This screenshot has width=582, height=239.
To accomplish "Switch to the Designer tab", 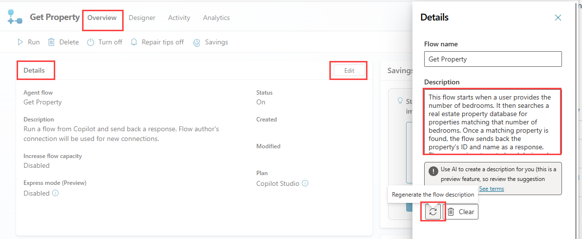I will coord(142,18).
